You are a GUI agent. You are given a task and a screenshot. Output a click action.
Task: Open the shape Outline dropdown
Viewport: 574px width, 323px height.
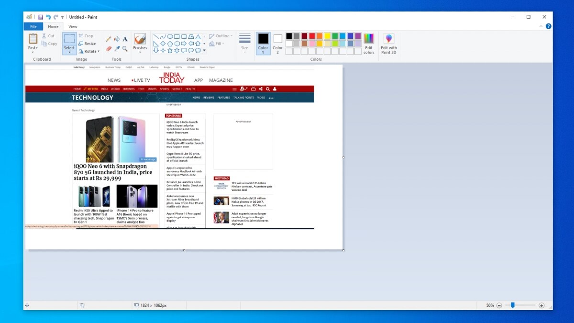click(221, 36)
